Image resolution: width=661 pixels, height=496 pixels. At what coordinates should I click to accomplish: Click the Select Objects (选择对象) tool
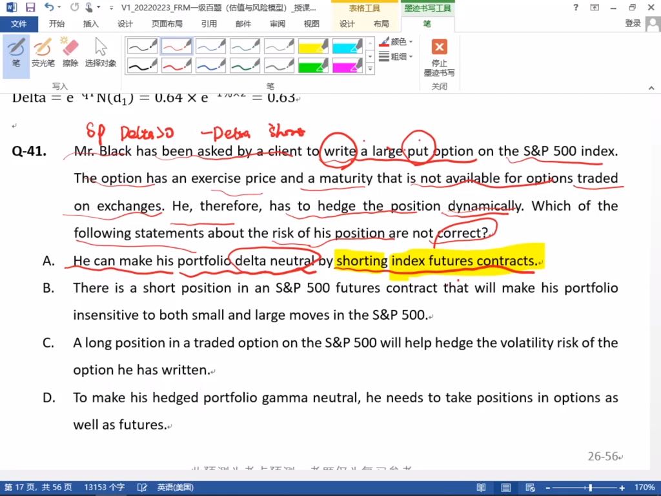click(x=101, y=52)
